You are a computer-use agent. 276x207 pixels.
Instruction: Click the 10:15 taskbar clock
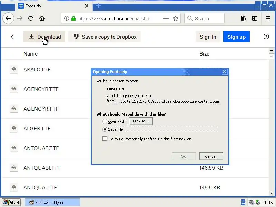(268, 203)
